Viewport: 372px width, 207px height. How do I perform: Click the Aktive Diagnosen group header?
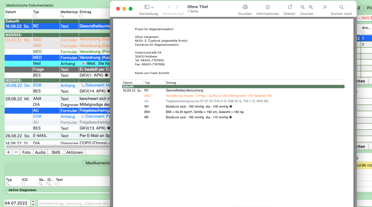point(22,190)
